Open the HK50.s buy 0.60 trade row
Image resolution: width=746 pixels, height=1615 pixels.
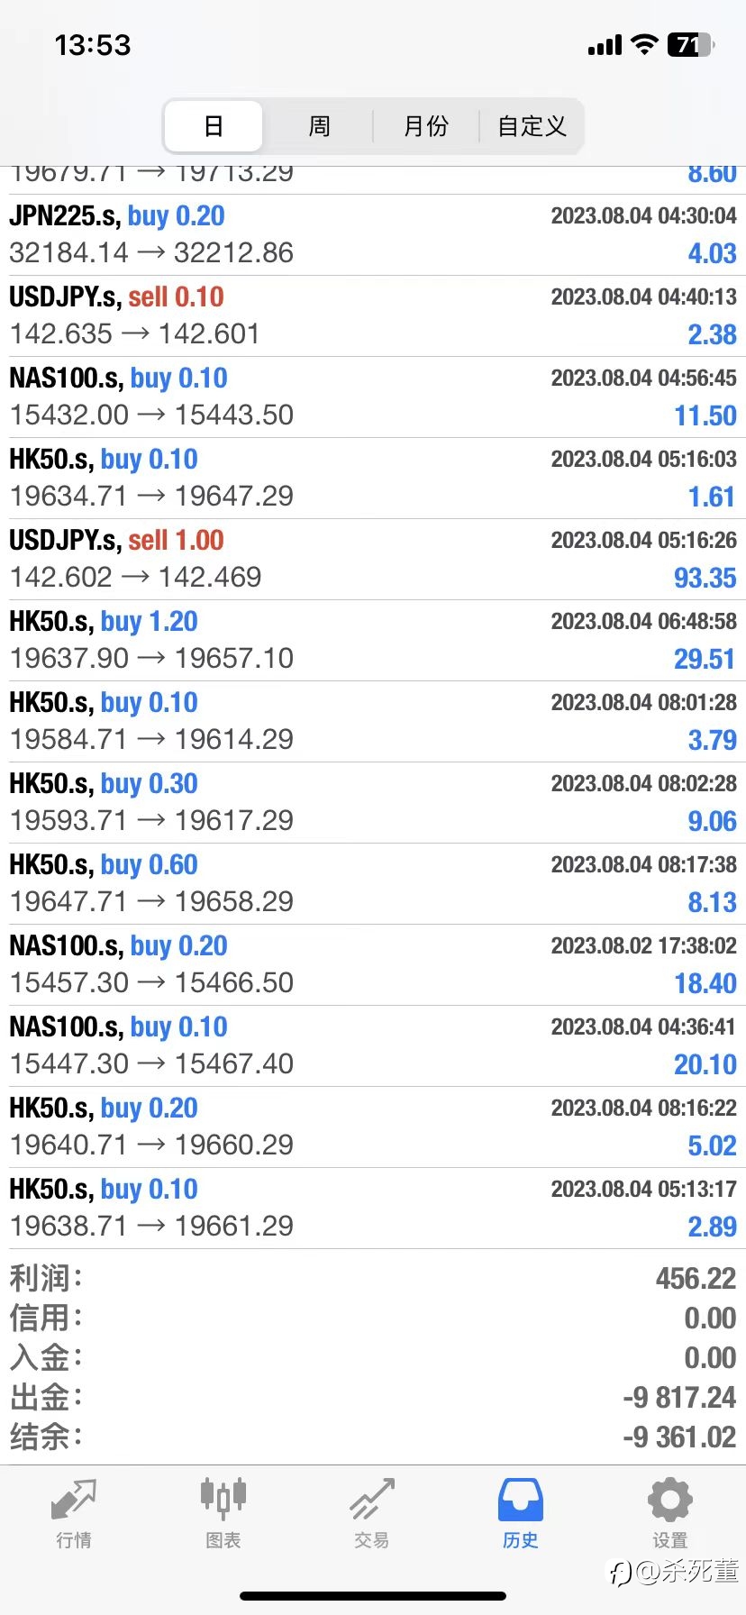(x=373, y=884)
